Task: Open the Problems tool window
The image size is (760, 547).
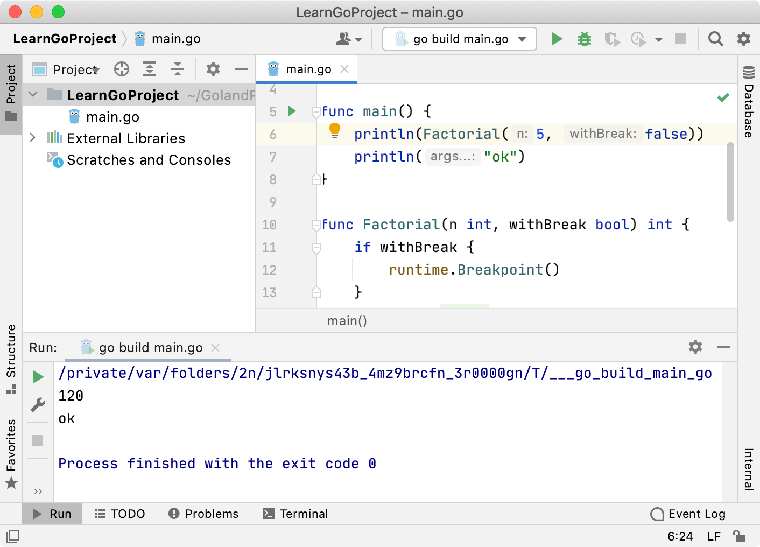Action: point(203,514)
